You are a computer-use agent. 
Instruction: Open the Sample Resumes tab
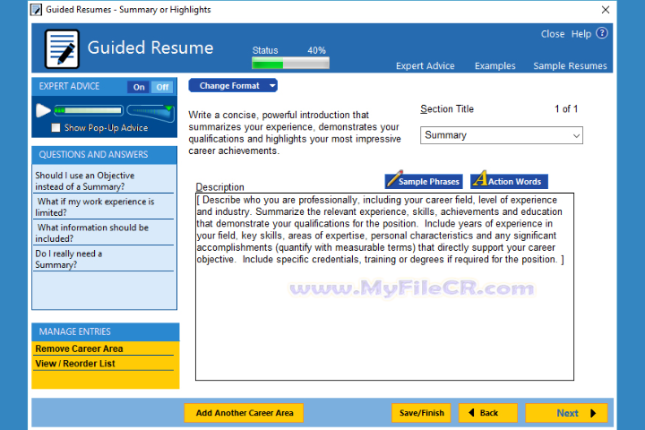pyautogui.click(x=570, y=65)
